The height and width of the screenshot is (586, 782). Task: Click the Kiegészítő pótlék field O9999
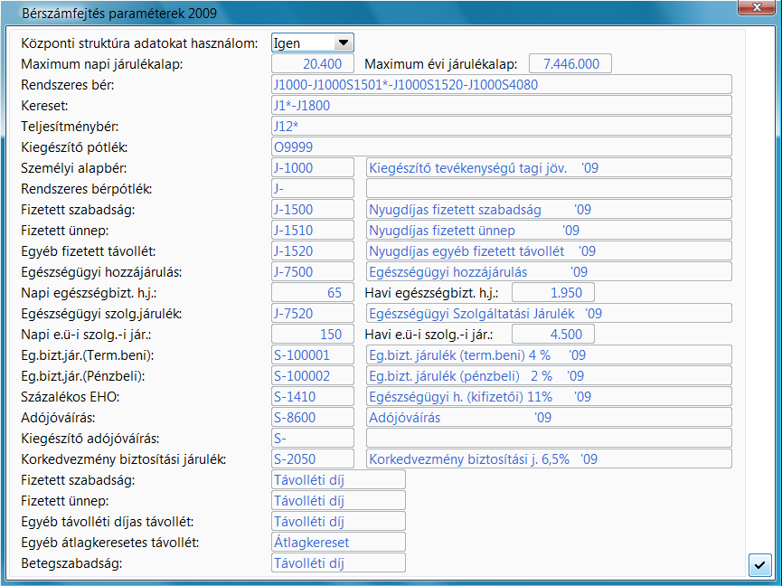(x=501, y=146)
